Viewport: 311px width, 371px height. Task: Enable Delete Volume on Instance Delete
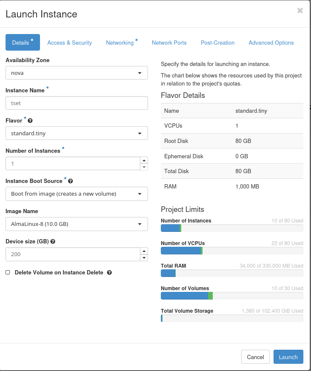point(7,272)
